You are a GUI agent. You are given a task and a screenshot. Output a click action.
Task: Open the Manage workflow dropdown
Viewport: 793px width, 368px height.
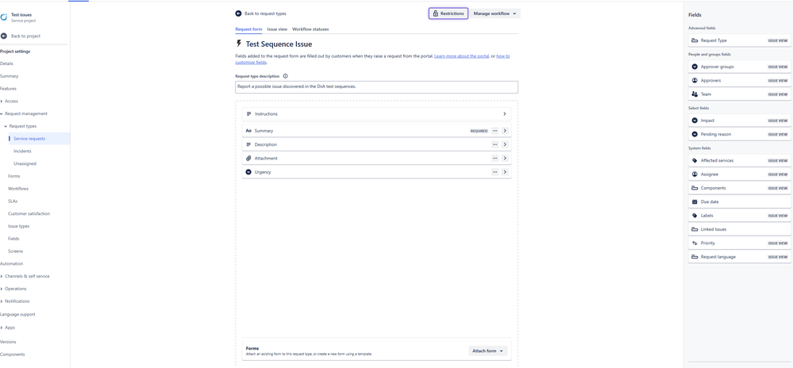(495, 13)
